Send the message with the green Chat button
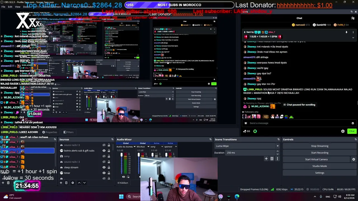The height and width of the screenshot is (201, 358). pyautogui.click(x=352, y=131)
